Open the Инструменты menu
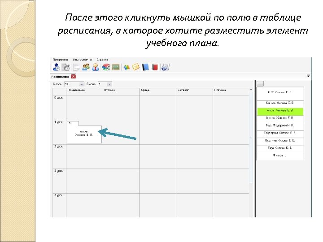The image size is (323, 242). 82,60
